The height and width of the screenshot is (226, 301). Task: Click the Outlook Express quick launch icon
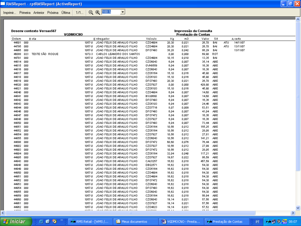click(x=48, y=222)
